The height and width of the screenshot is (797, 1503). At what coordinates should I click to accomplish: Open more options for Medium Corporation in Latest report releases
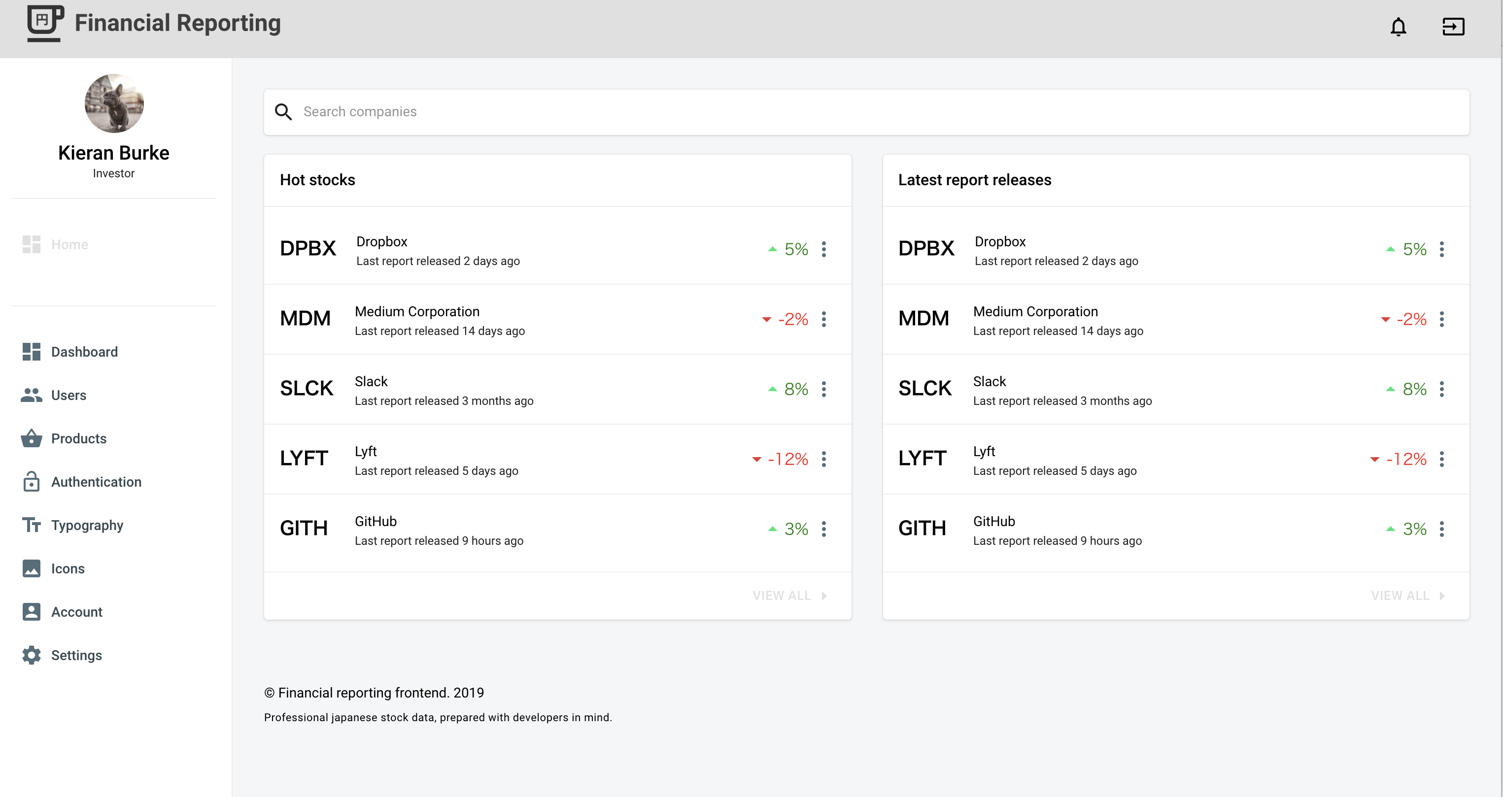click(1442, 320)
